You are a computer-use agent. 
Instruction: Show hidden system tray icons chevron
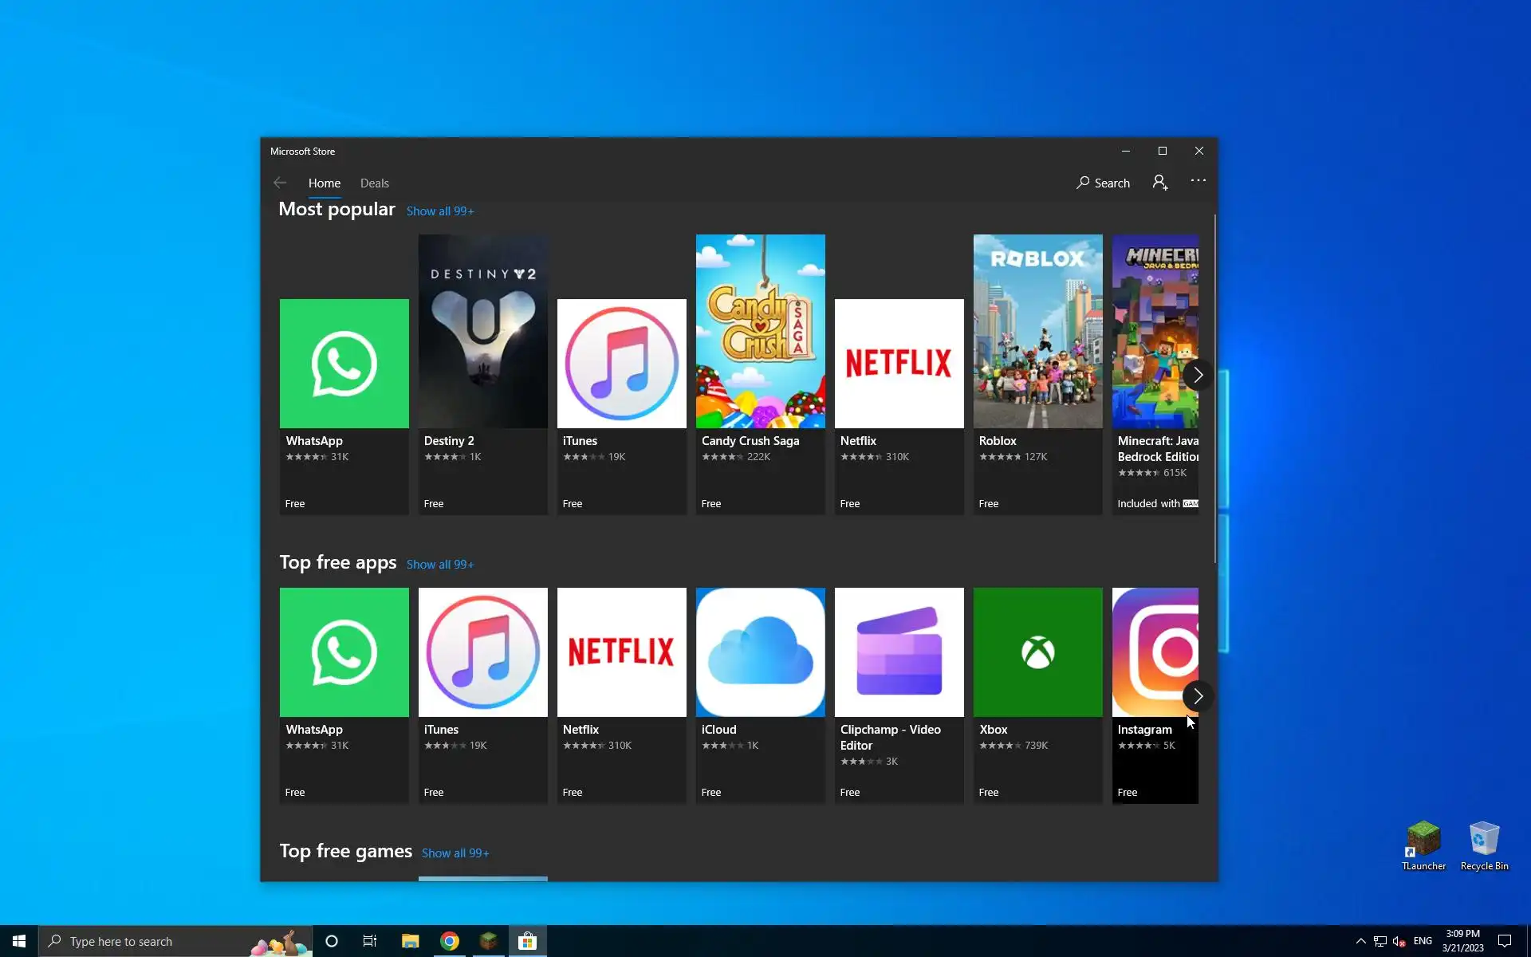click(x=1360, y=941)
